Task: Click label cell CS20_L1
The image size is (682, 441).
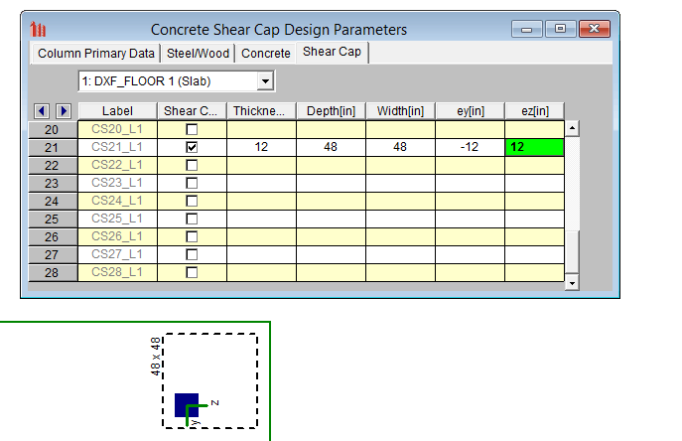Action: click(117, 129)
